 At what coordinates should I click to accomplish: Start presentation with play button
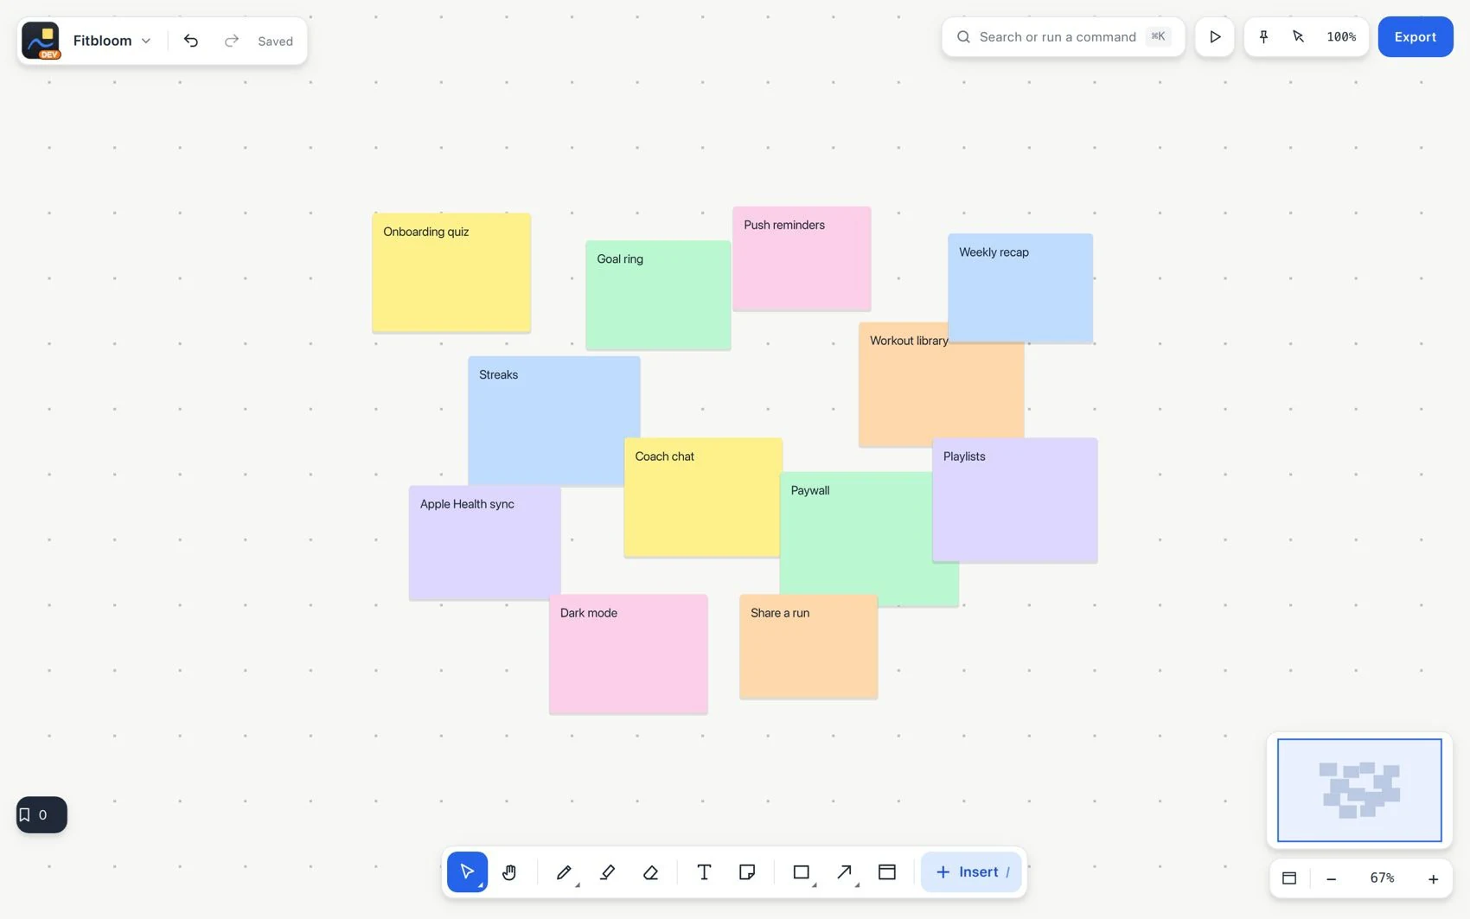click(1215, 37)
